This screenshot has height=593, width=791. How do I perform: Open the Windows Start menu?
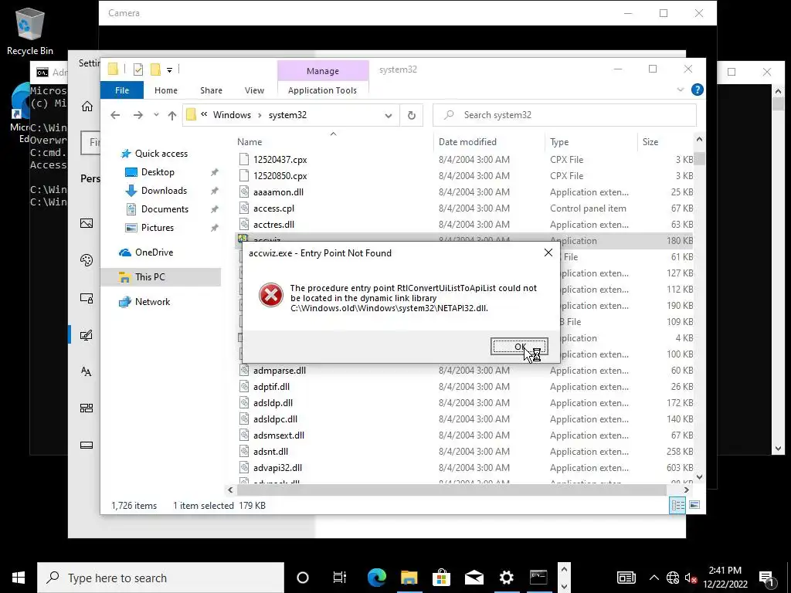[x=19, y=578]
